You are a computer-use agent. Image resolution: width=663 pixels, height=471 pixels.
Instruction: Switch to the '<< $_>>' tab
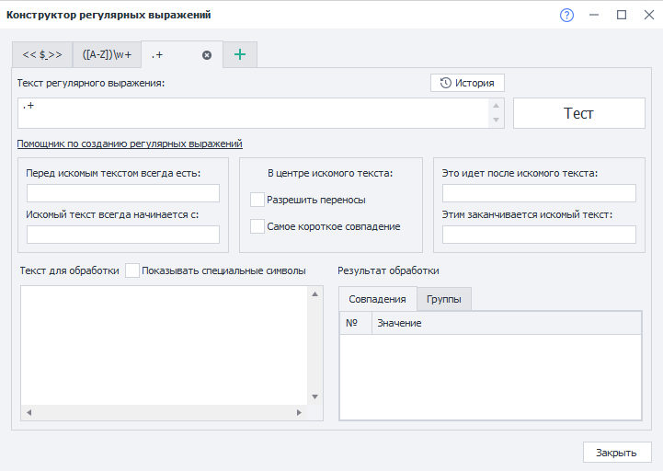42,55
